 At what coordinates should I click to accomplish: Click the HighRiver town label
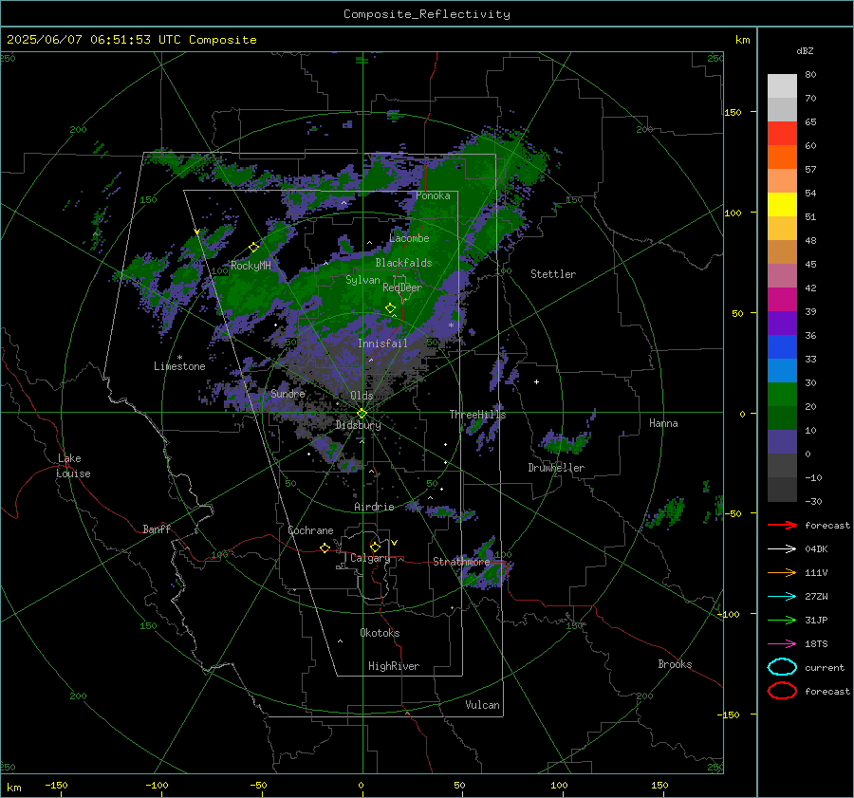click(394, 666)
